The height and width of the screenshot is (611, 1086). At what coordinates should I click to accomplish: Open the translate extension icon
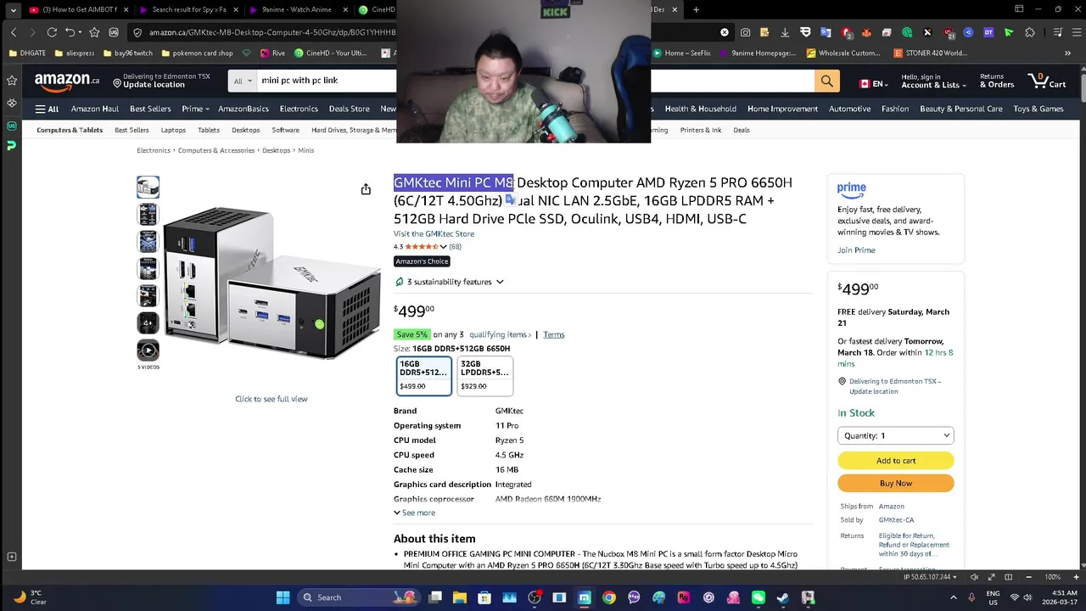[x=826, y=32]
